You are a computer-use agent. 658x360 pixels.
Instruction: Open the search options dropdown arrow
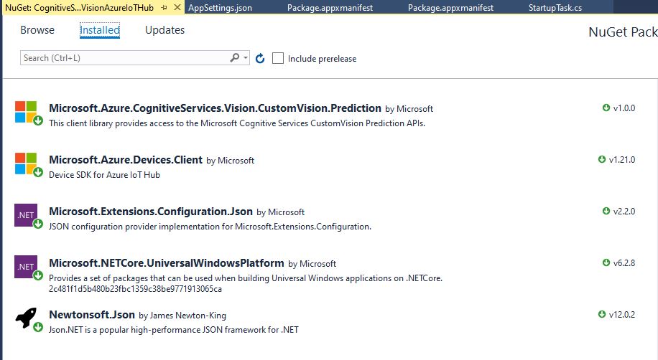[246, 58]
